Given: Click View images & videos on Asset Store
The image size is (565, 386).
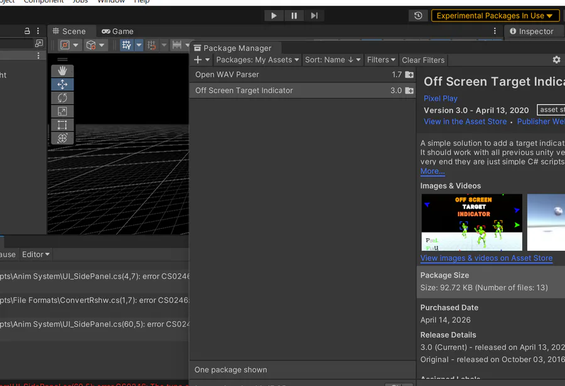Looking at the screenshot, I should [487, 258].
